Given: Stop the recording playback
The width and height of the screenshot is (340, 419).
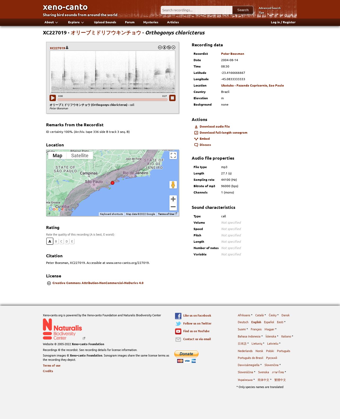Looking at the screenshot, I should [172, 98].
